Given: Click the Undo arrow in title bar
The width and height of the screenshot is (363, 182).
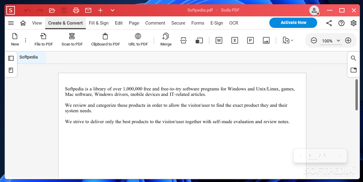Looking at the screenshot, I should click(x=28, y=10).
